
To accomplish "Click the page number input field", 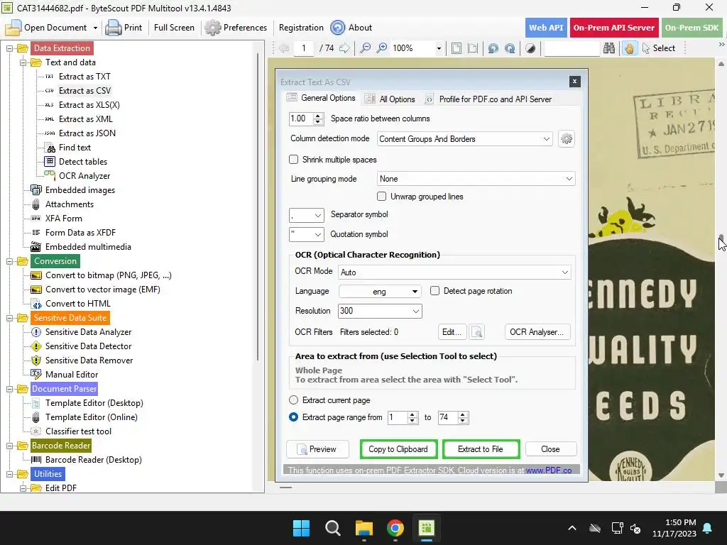I will pyautogui.click(x=304, y=48).
